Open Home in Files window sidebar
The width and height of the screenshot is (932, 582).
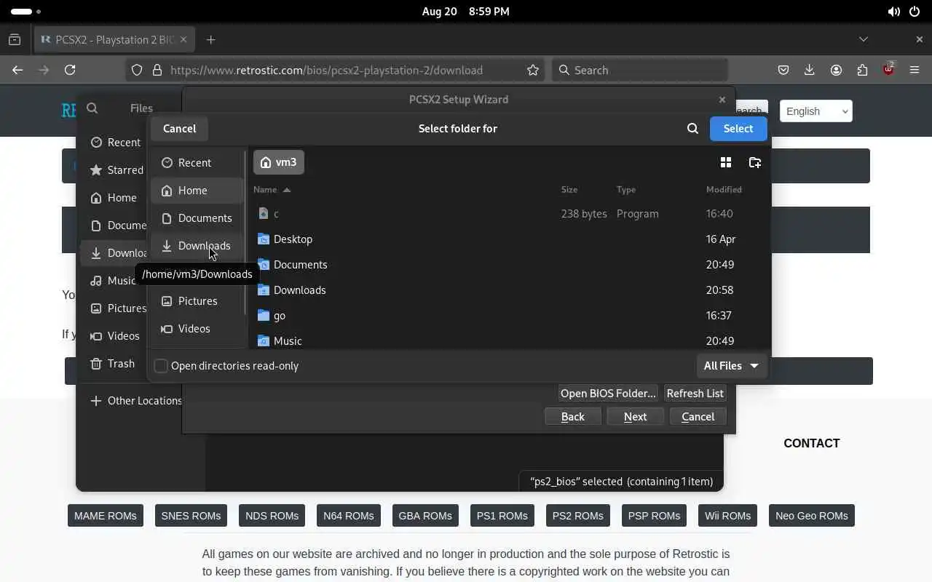(115, 198)
